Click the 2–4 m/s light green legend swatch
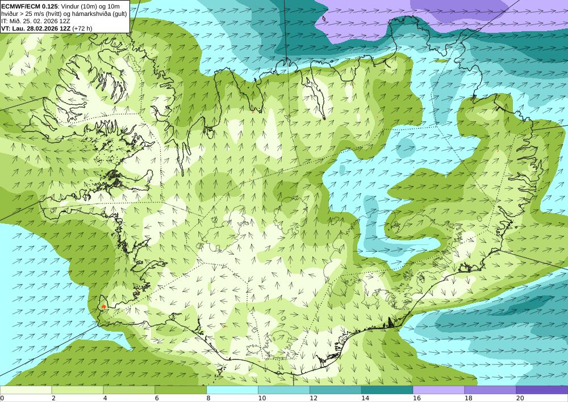The width and height of the screenshot is (568, 402). (x=77, y=390)
